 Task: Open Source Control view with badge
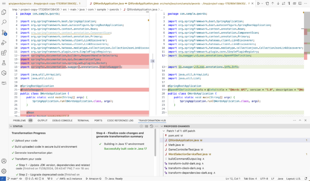click(4, 32)
